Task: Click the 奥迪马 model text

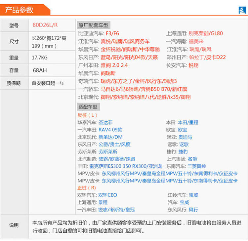Action: tap(186, 137)
